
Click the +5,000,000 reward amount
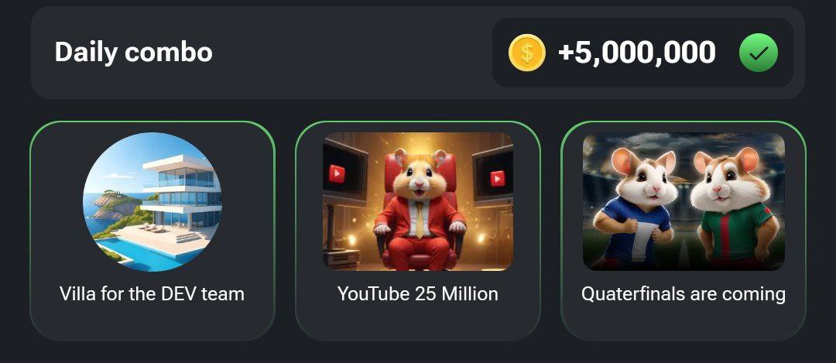pyautogui.click(x=636, y=53)
